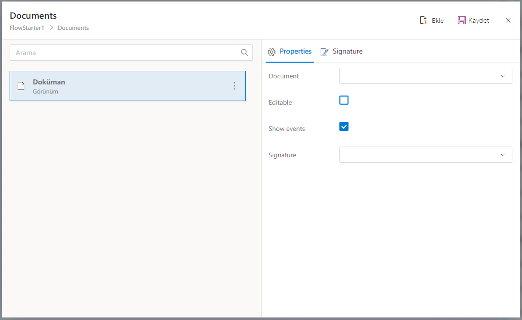
Task: Click the Kaydet button label
Action: pos(478,21)
